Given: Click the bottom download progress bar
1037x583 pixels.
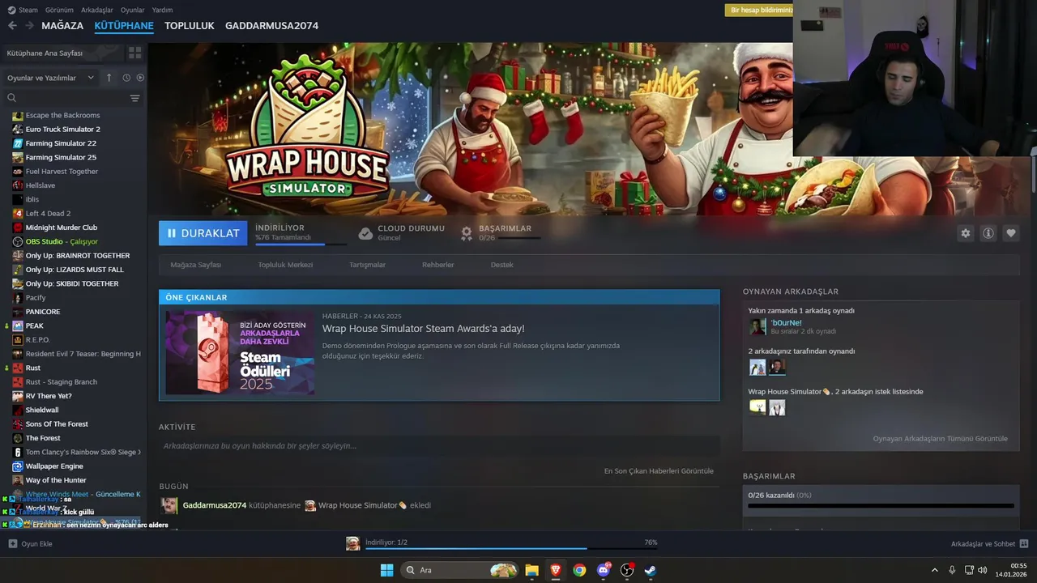Looking at the screenshot, I should tap(510, 548).
